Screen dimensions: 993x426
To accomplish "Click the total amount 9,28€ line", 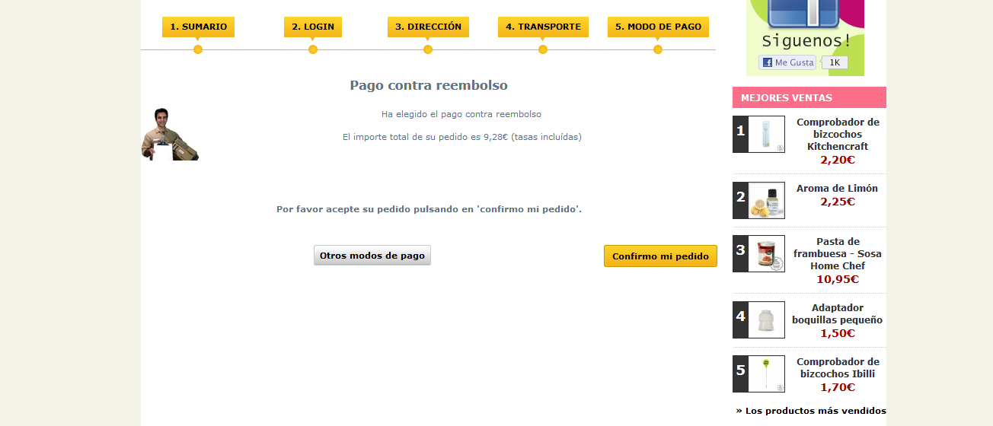I will click(x=462, y=137).
